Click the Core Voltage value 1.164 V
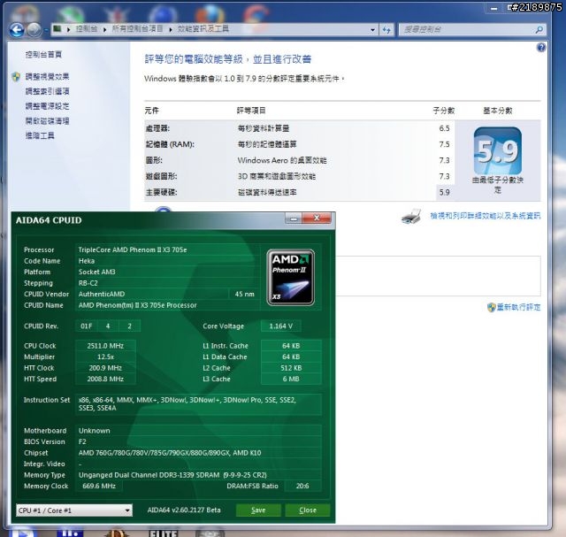Screen dimensions: 566x537 [x=281, y=326]
